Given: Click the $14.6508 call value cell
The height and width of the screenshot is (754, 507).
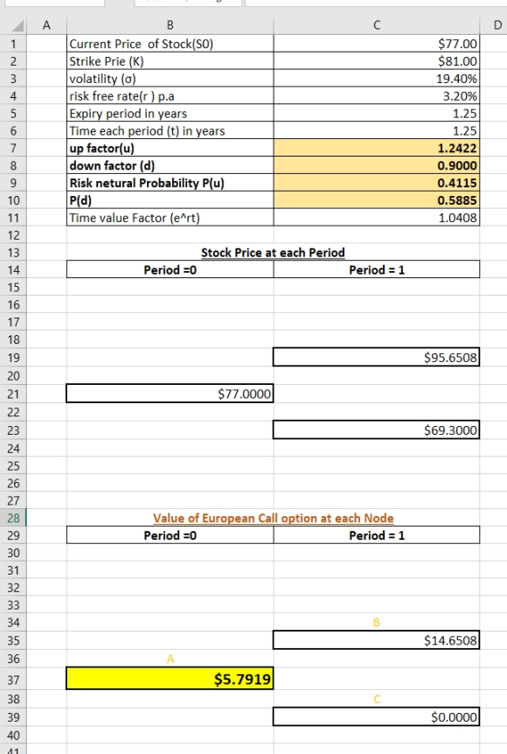Looking at the screenshot, I should (x=376, y=640).
